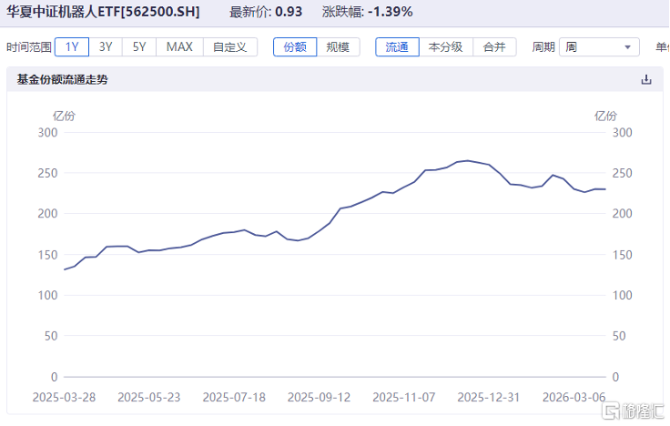
Task: Click the latest price value 0.93
Action: pos(289,12)
